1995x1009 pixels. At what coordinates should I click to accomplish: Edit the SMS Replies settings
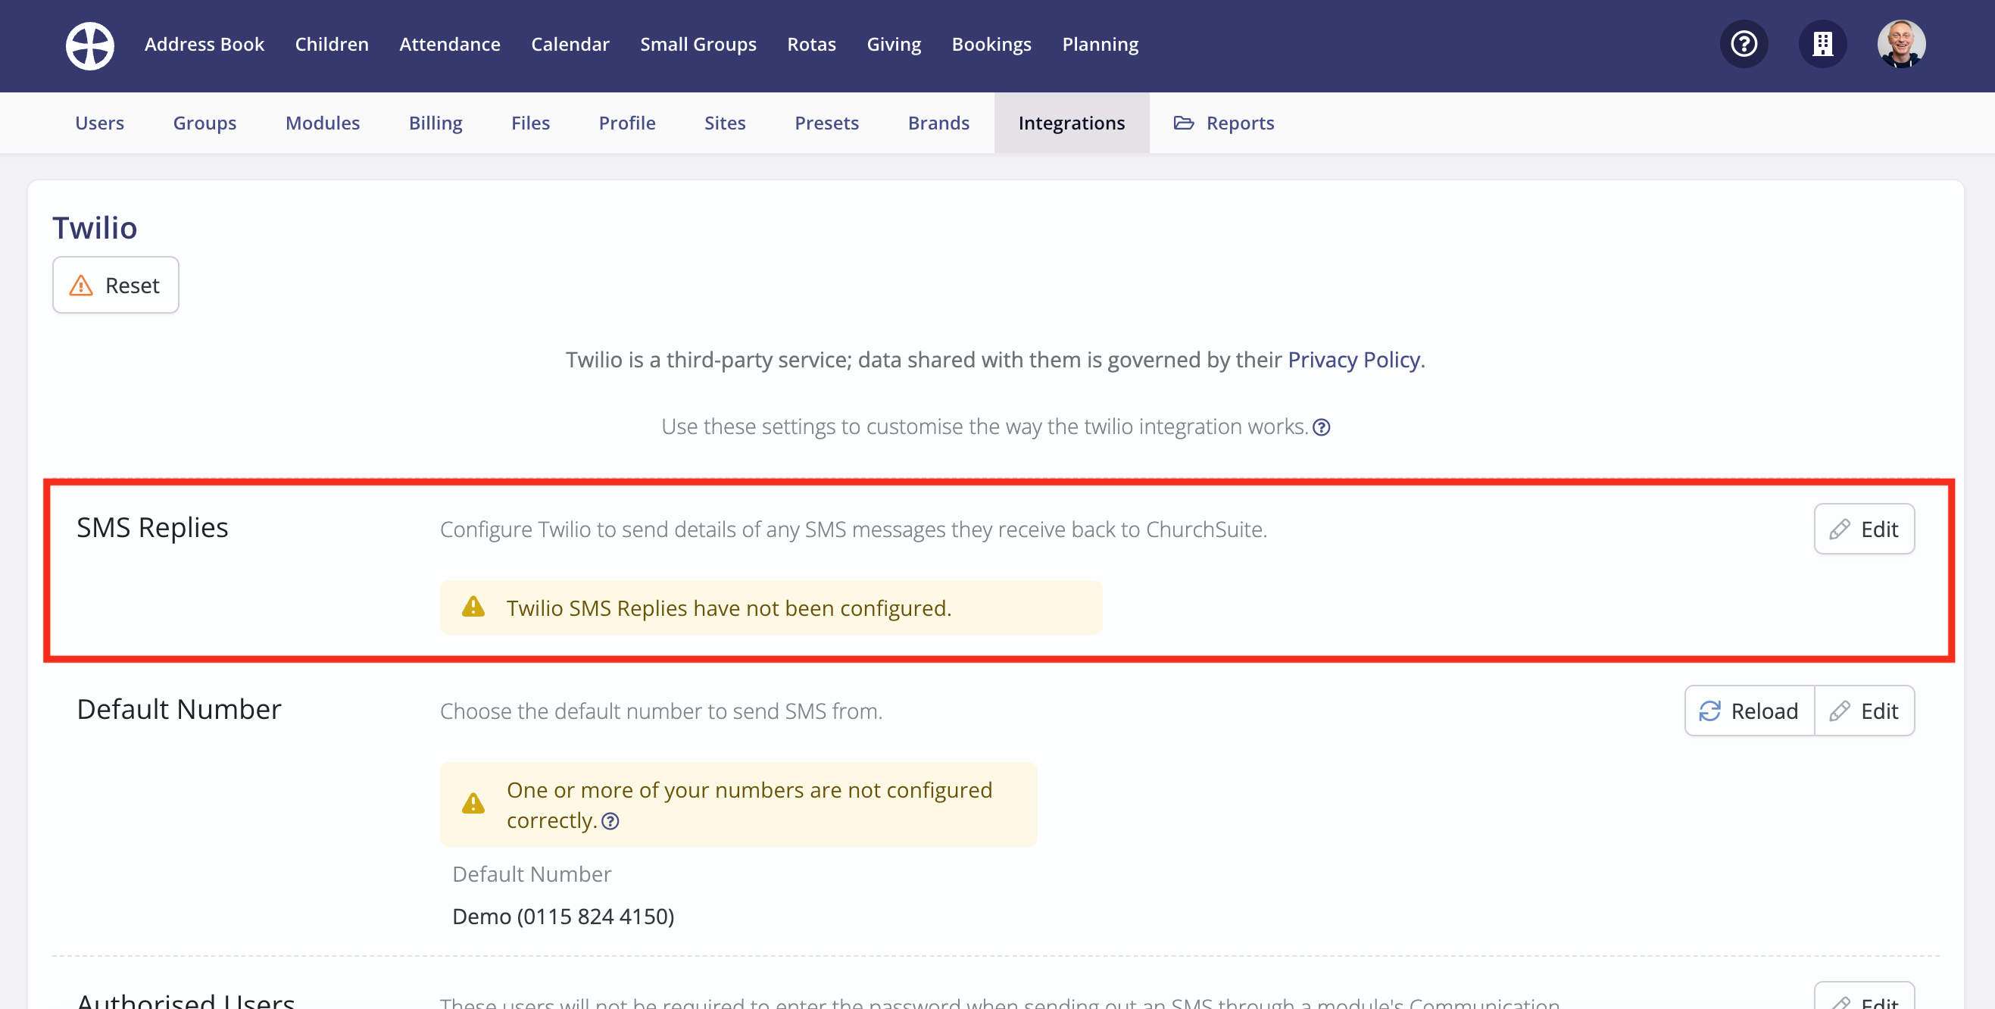tap(1863, 529)
